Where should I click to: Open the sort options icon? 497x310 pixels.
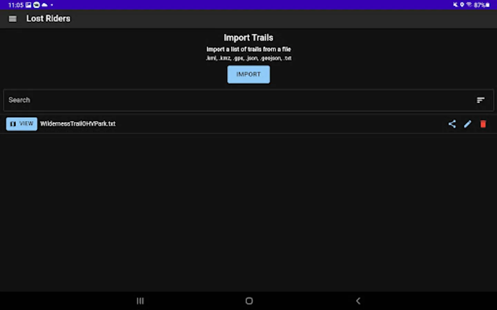point(480,100)
